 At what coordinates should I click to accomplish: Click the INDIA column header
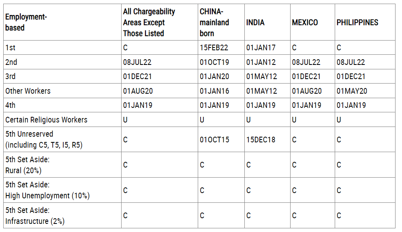267,22
